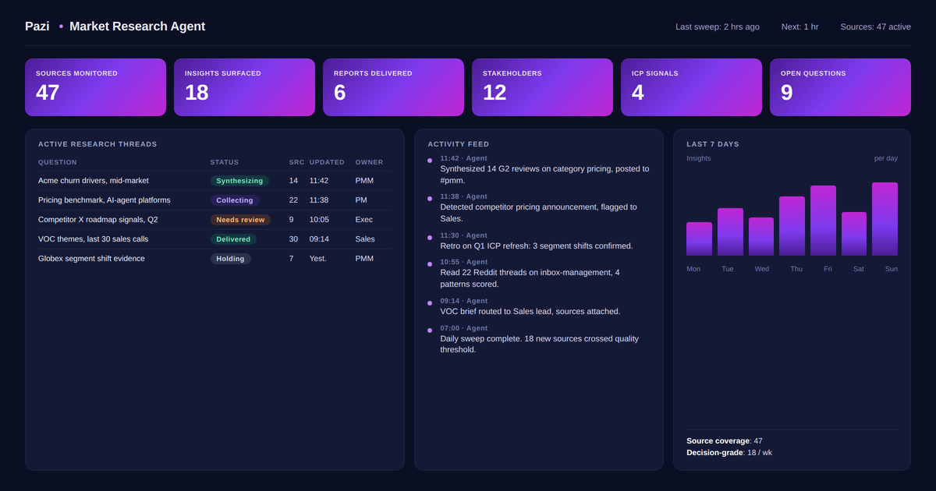The width and height of the screenshot is (936, 491).
Task: Open the 10:55 Reddit threads activity entry
Action: click(539, 274)
